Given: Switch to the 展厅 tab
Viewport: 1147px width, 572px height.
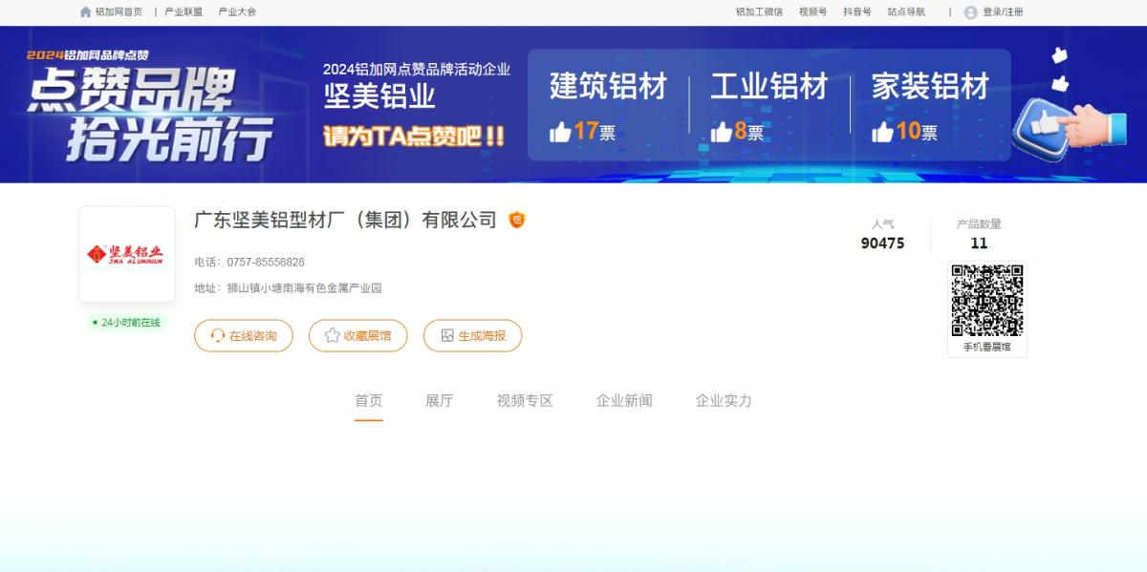Looking at the screenshot, I should pos(439,401).
